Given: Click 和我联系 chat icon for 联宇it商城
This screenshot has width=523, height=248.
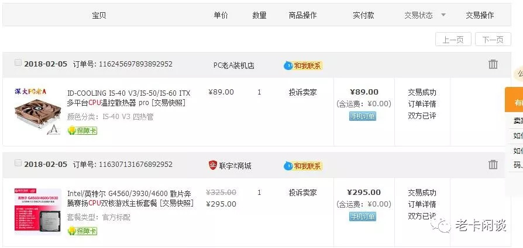Looking at the screenshot, I should click(303, 166).
